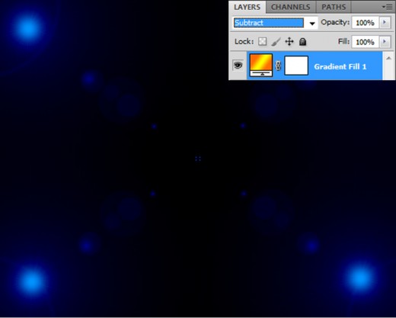
Task: Open the Opacity slider arrow
Action: coord(385,22)
